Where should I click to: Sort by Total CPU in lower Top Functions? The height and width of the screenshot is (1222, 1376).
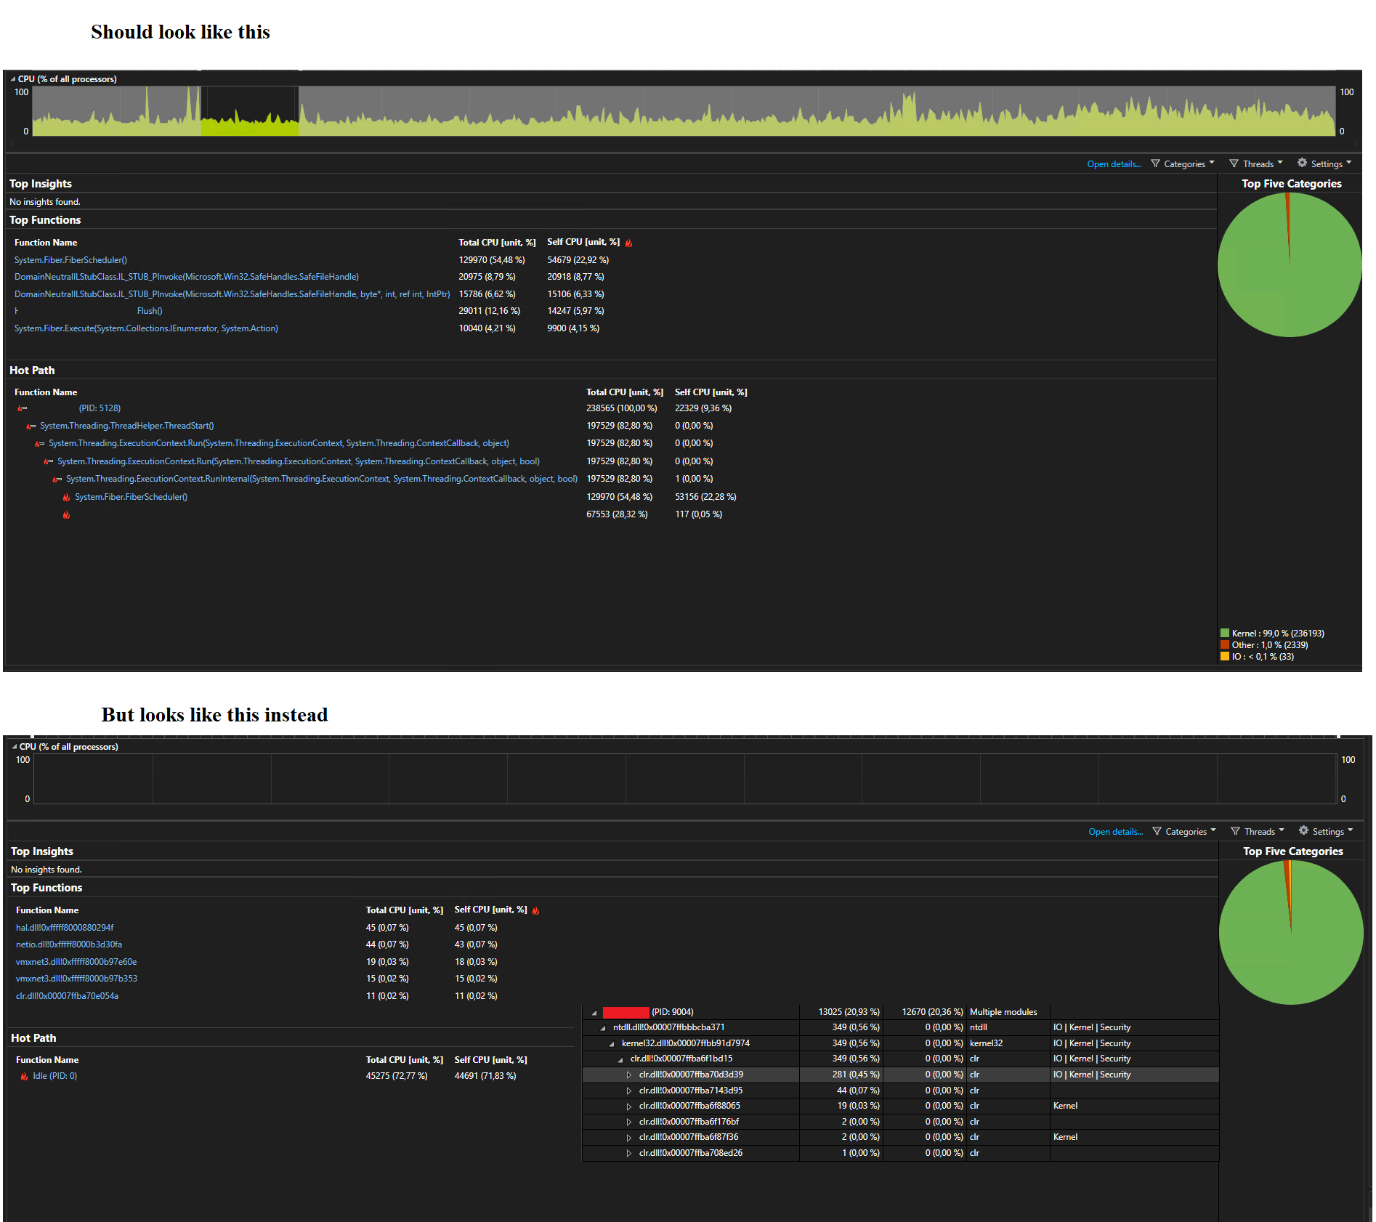point(405,910)
